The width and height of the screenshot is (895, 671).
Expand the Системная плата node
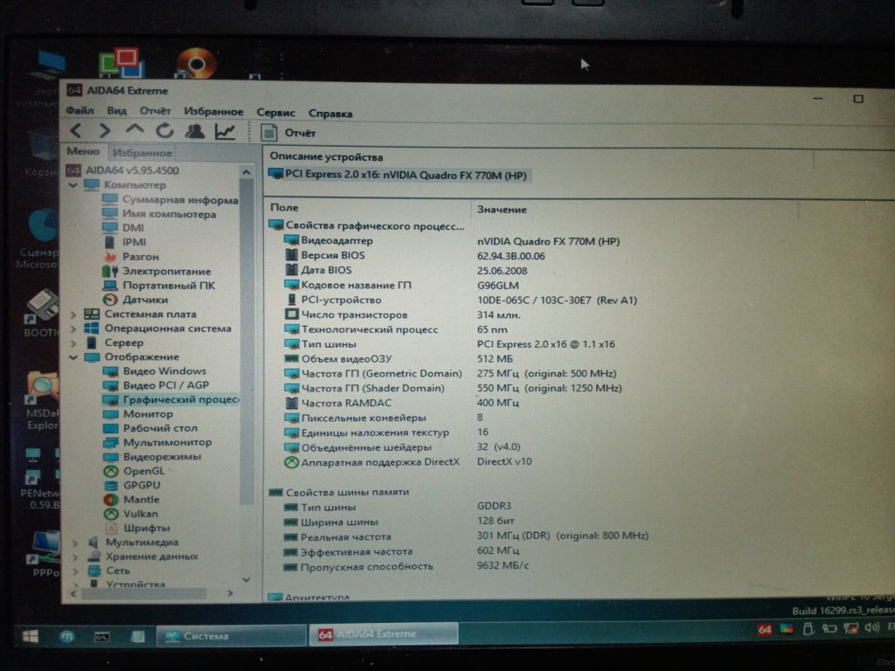[x=73, y=314]
